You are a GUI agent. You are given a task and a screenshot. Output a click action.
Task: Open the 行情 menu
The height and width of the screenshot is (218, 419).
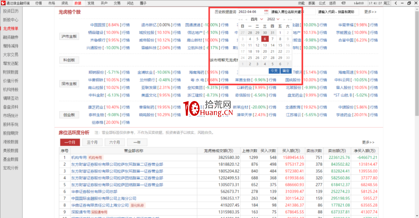pos(38,3)
